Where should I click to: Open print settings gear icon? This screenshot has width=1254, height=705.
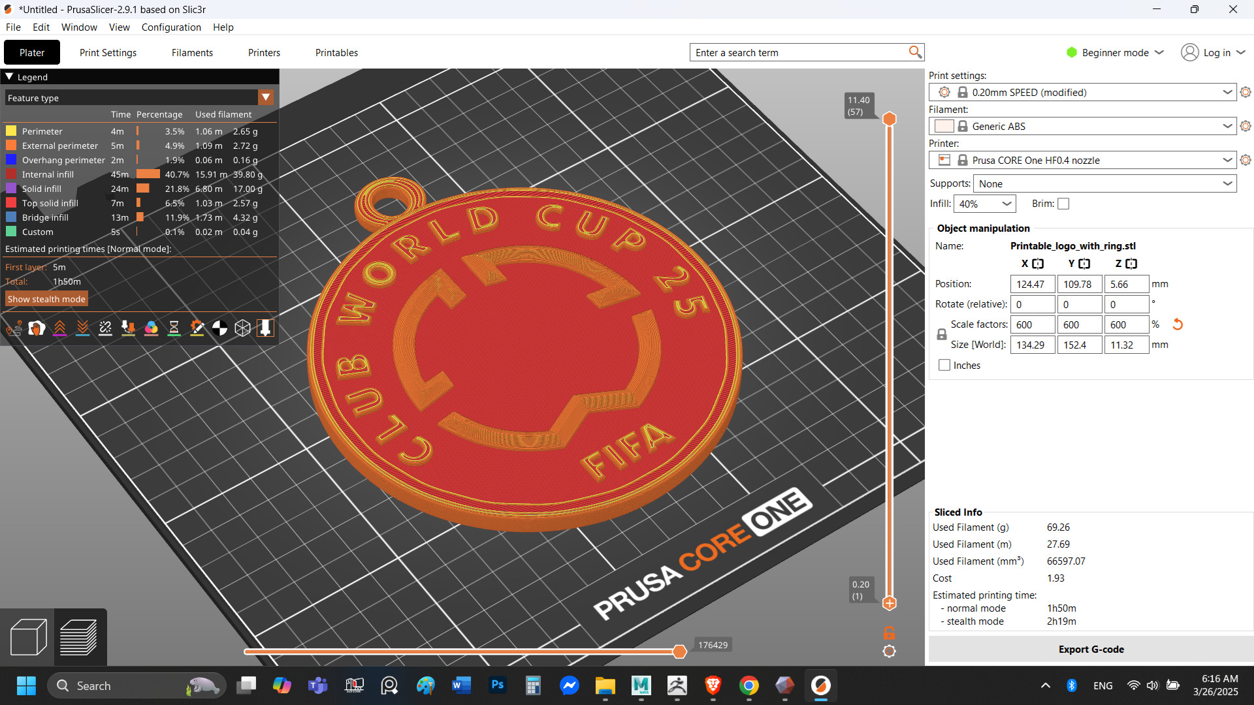pyautogui.click(x=1246, y=92)
